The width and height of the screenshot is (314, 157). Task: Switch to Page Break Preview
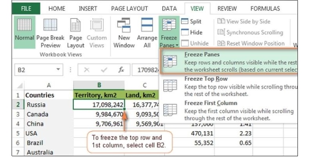click(x=50, y=33)
